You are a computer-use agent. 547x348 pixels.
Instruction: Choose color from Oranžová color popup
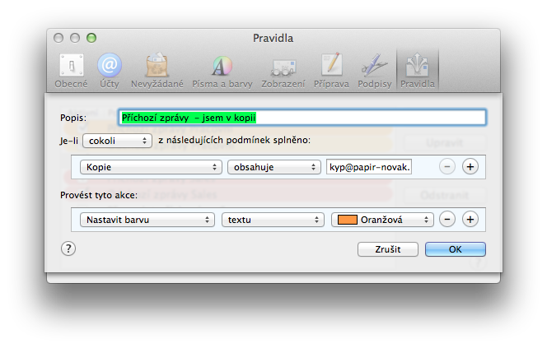point(382,220)
